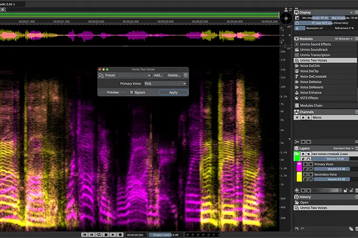Toggle loop playback in transport bar
This screenshot has height=238, width=358.
99,235
